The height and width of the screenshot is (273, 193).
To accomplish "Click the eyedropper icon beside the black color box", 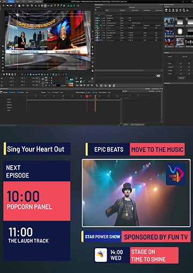I will coord(46,85).
